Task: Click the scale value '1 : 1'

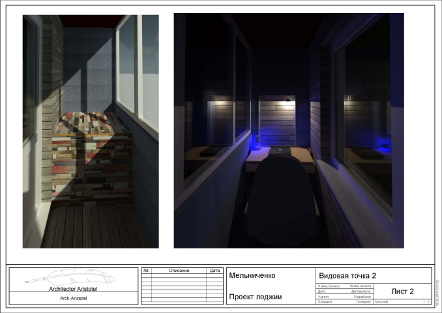Action: coord(426,302)
